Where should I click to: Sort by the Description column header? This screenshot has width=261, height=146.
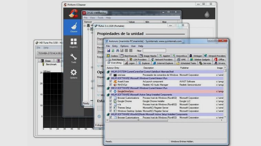coord(148,68)
